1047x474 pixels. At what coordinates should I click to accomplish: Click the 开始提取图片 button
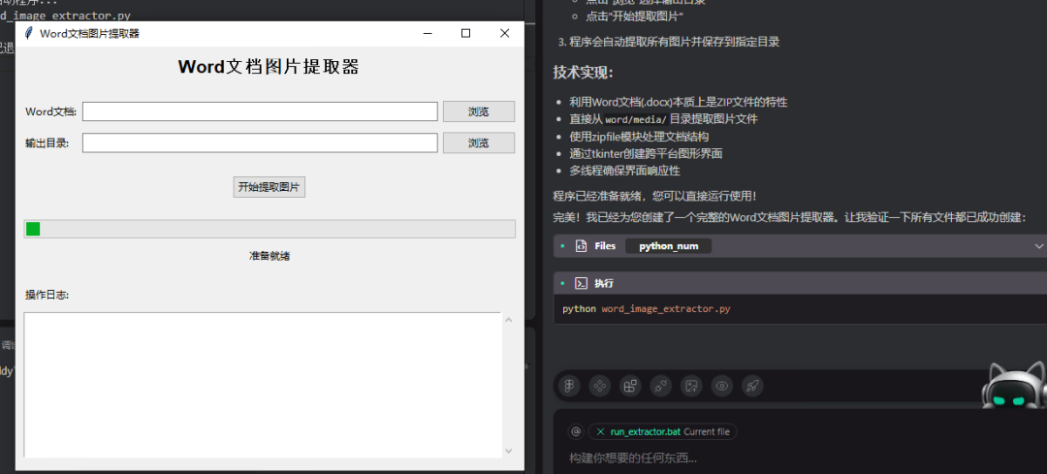click(270, 187)
